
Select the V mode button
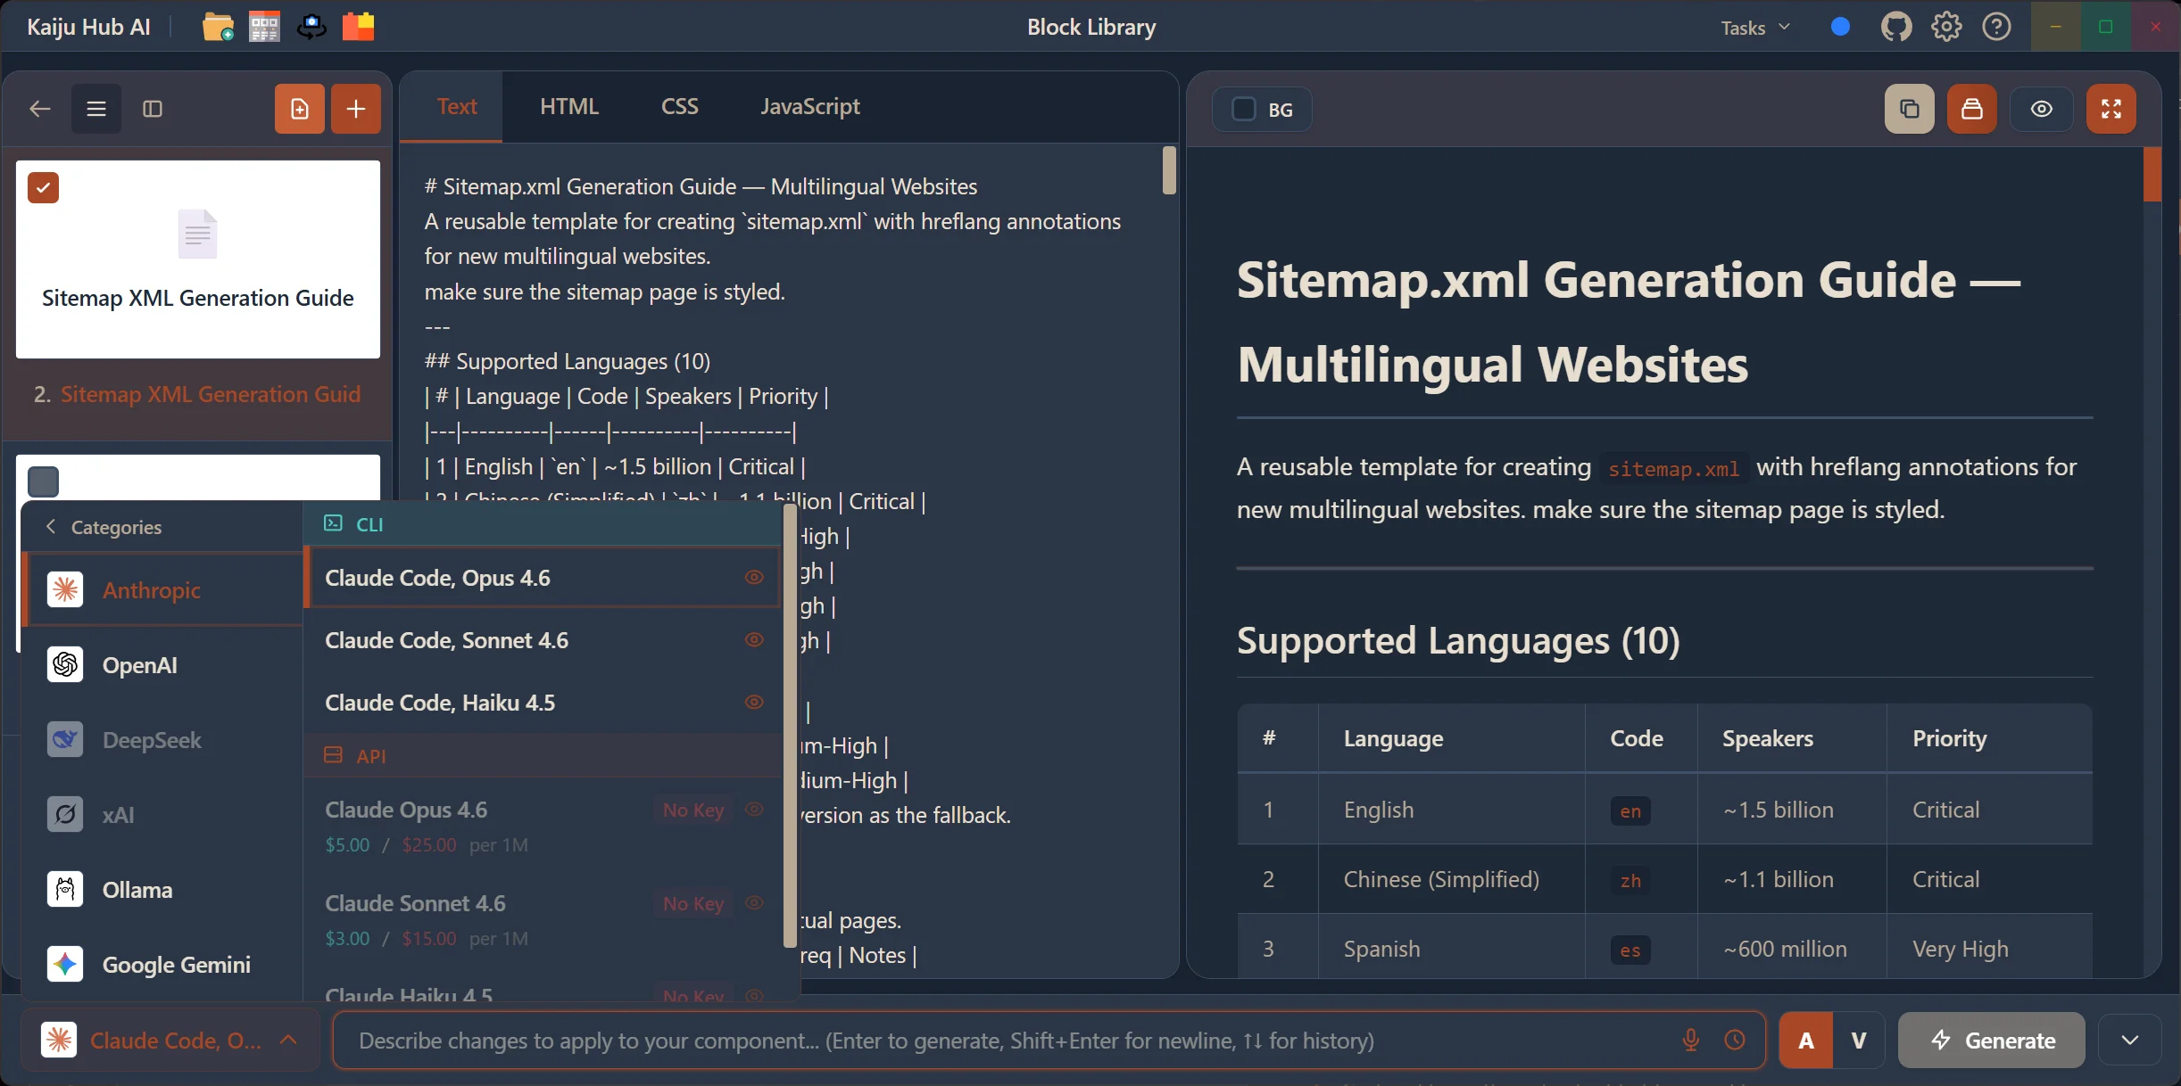[1859, 1040]
